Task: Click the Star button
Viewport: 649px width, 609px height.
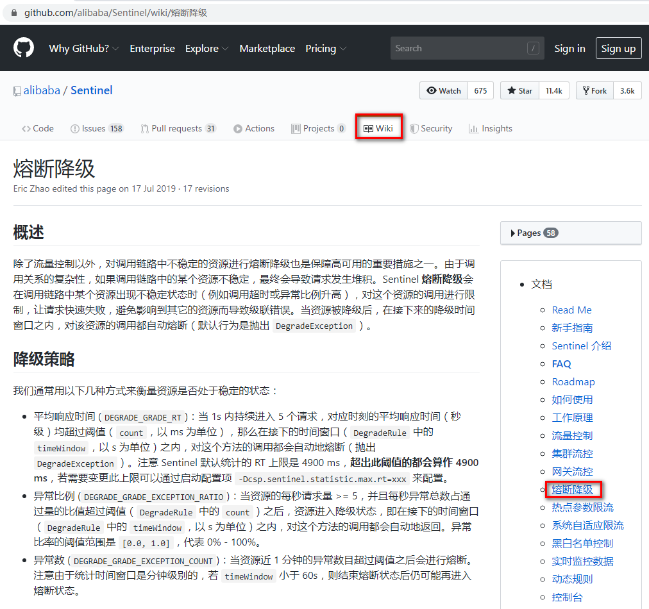Action: (520, 90)
